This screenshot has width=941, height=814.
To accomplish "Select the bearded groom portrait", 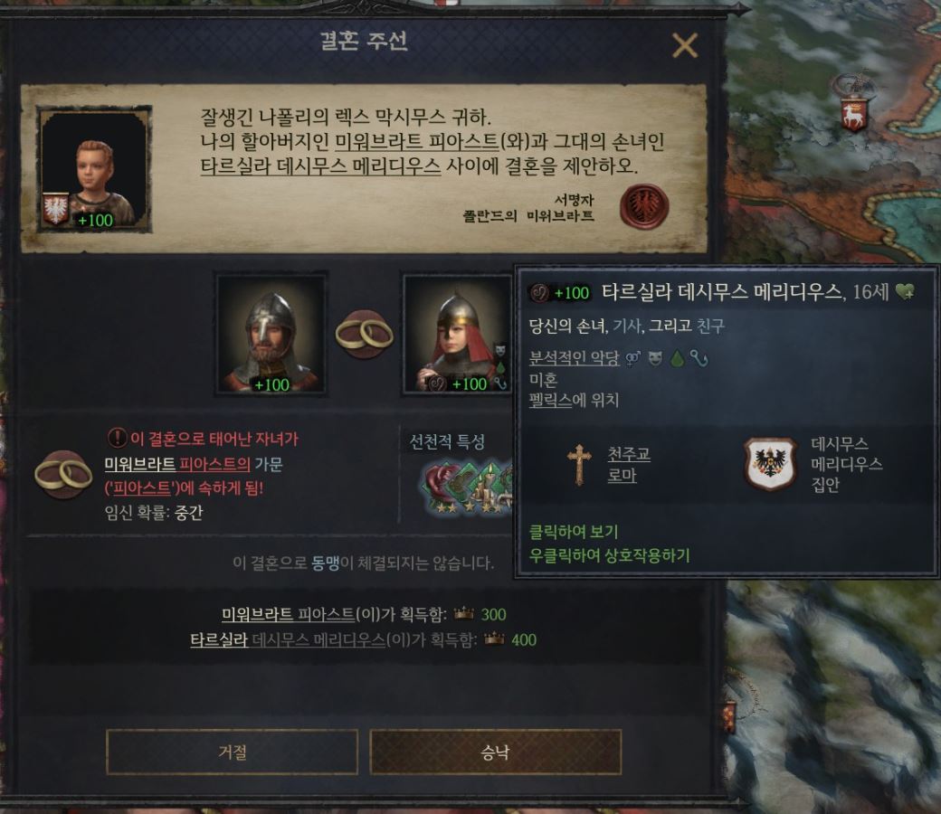I will pos(271,334).
